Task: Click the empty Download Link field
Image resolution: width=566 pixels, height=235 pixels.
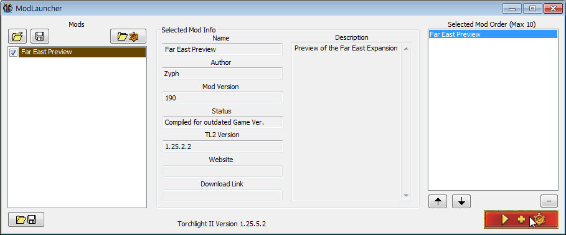Action: (222, 195)
